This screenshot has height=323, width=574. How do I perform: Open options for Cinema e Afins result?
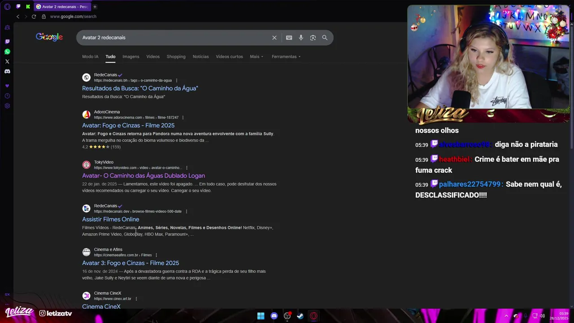click(x=157, y=255)
